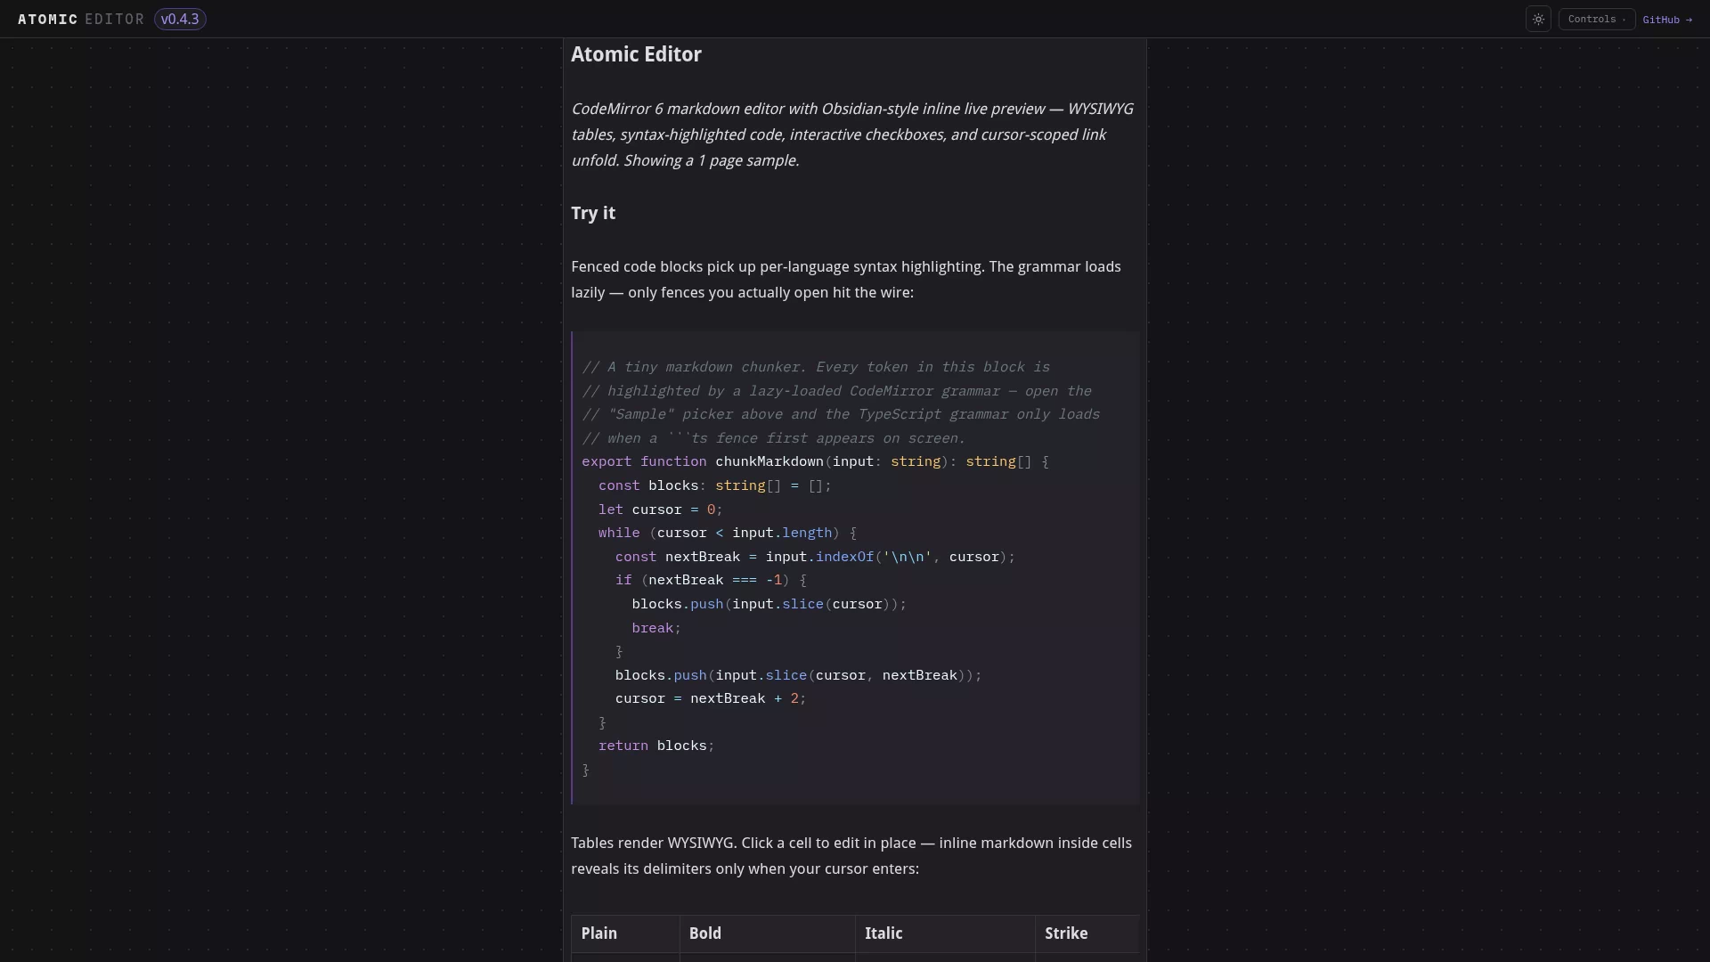Click comment line mentioning "Sample" picker
This screenshot has width=1710, height=962.
[x=841, y=414]
